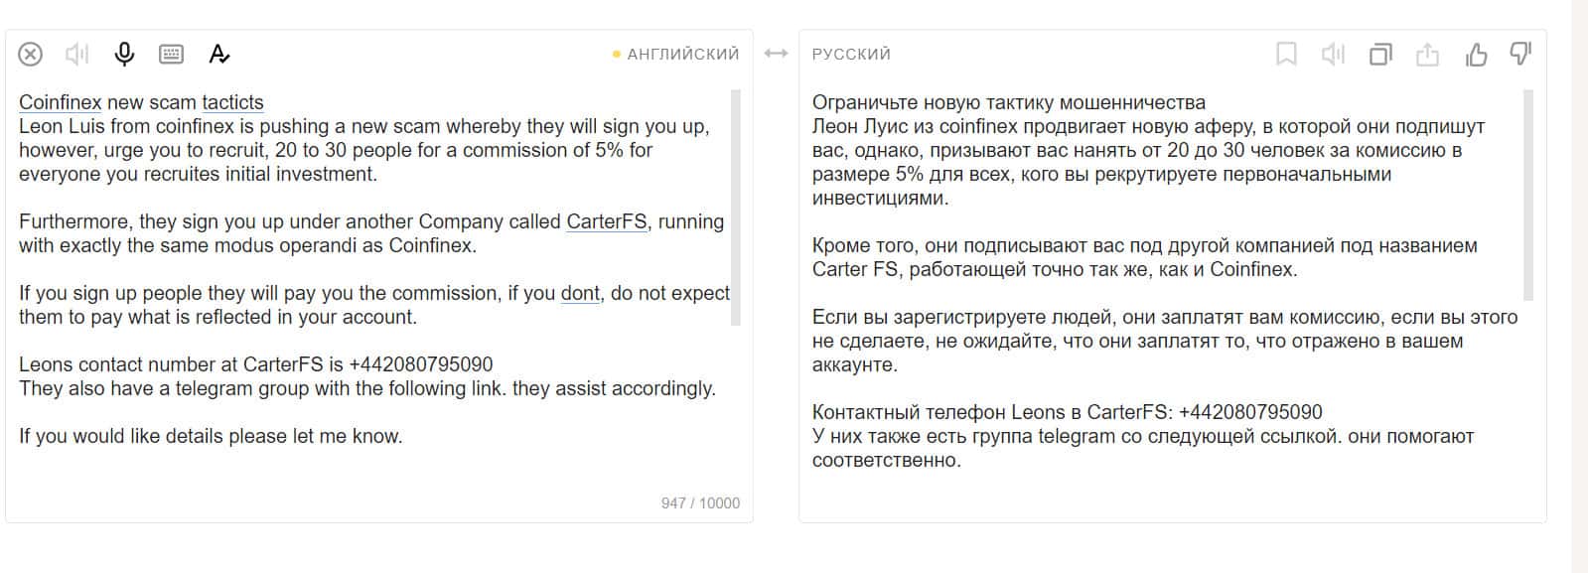Rate the translation with thumbs up

tap(1476, 54)
